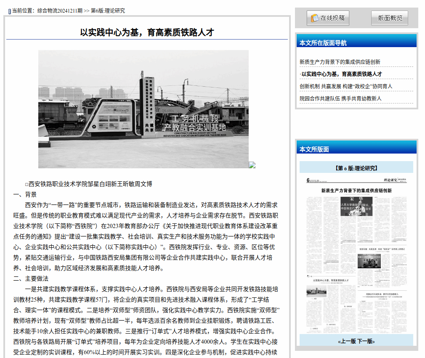Viewport: 425px width, 358px height.
Task: Go to next page via 下一版
Action: [366, 341]
